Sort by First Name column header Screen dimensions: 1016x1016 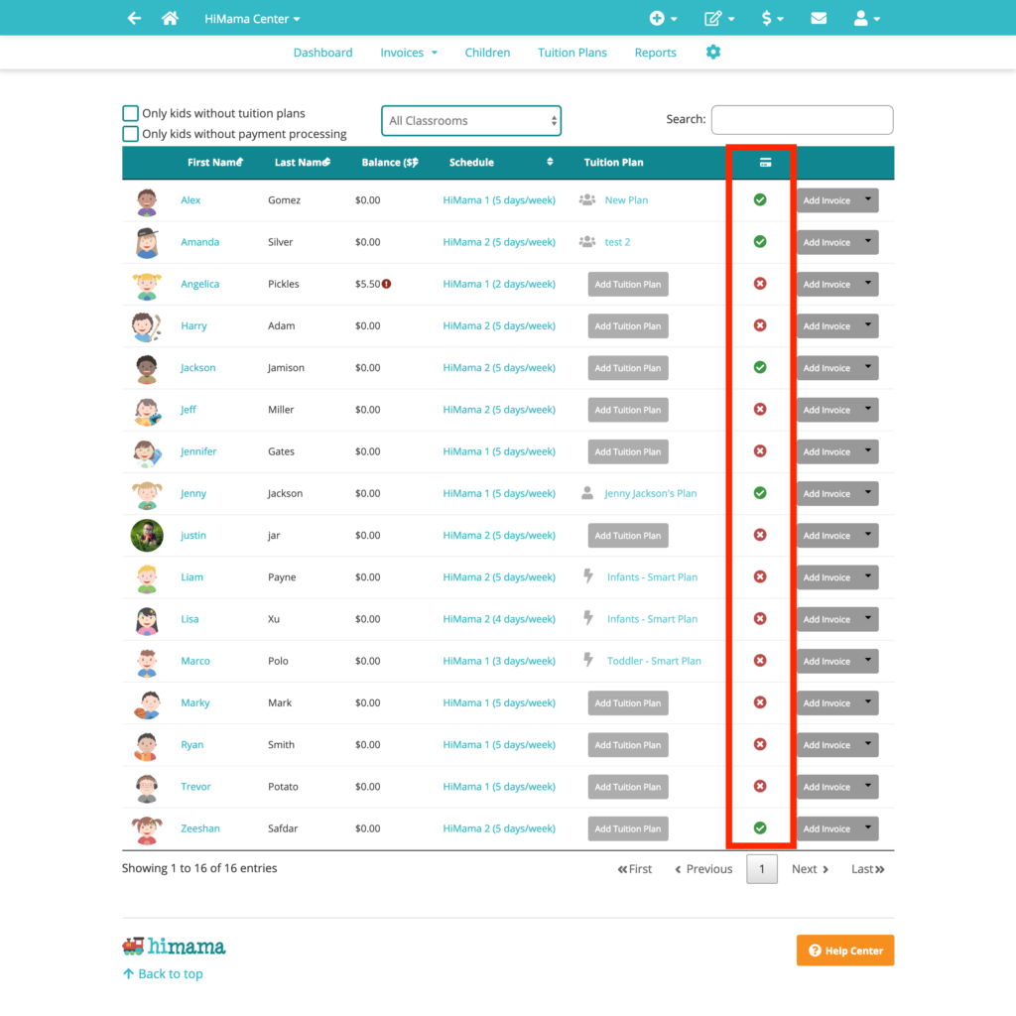click(215, 162)
